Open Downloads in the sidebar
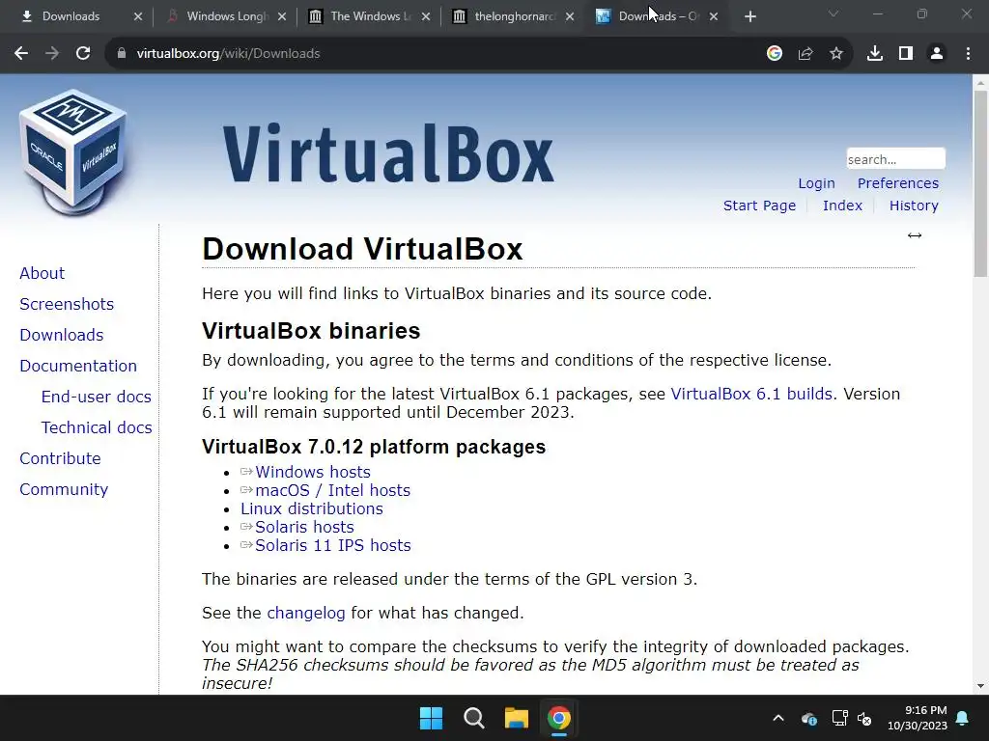The image size is (989, 741). [62, 335]
